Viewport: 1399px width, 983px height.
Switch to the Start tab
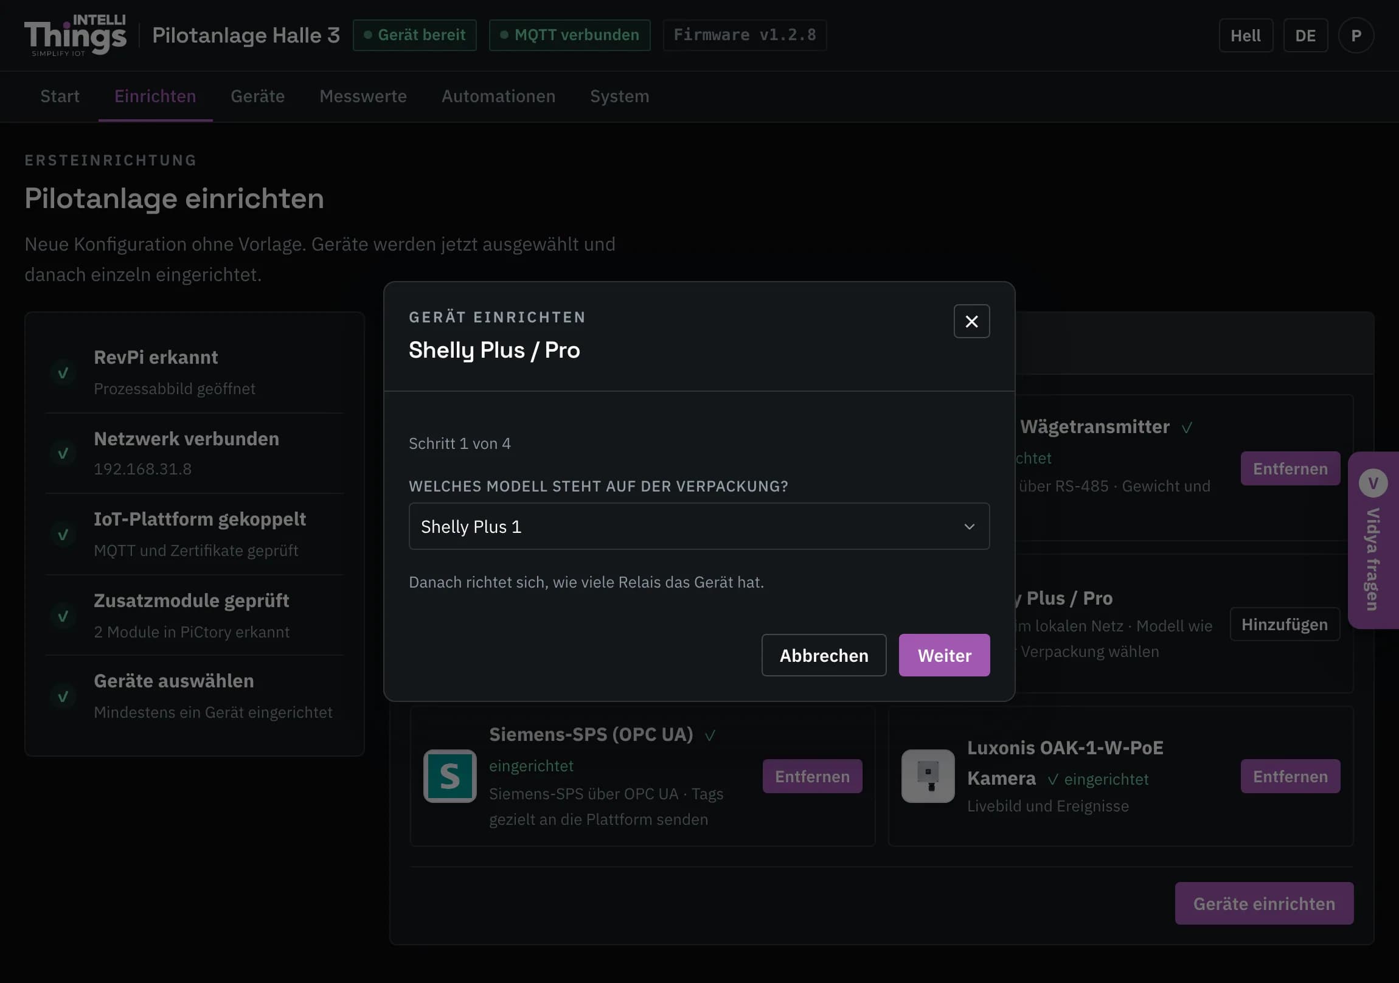pyautogui.click(x=60, y=96)
